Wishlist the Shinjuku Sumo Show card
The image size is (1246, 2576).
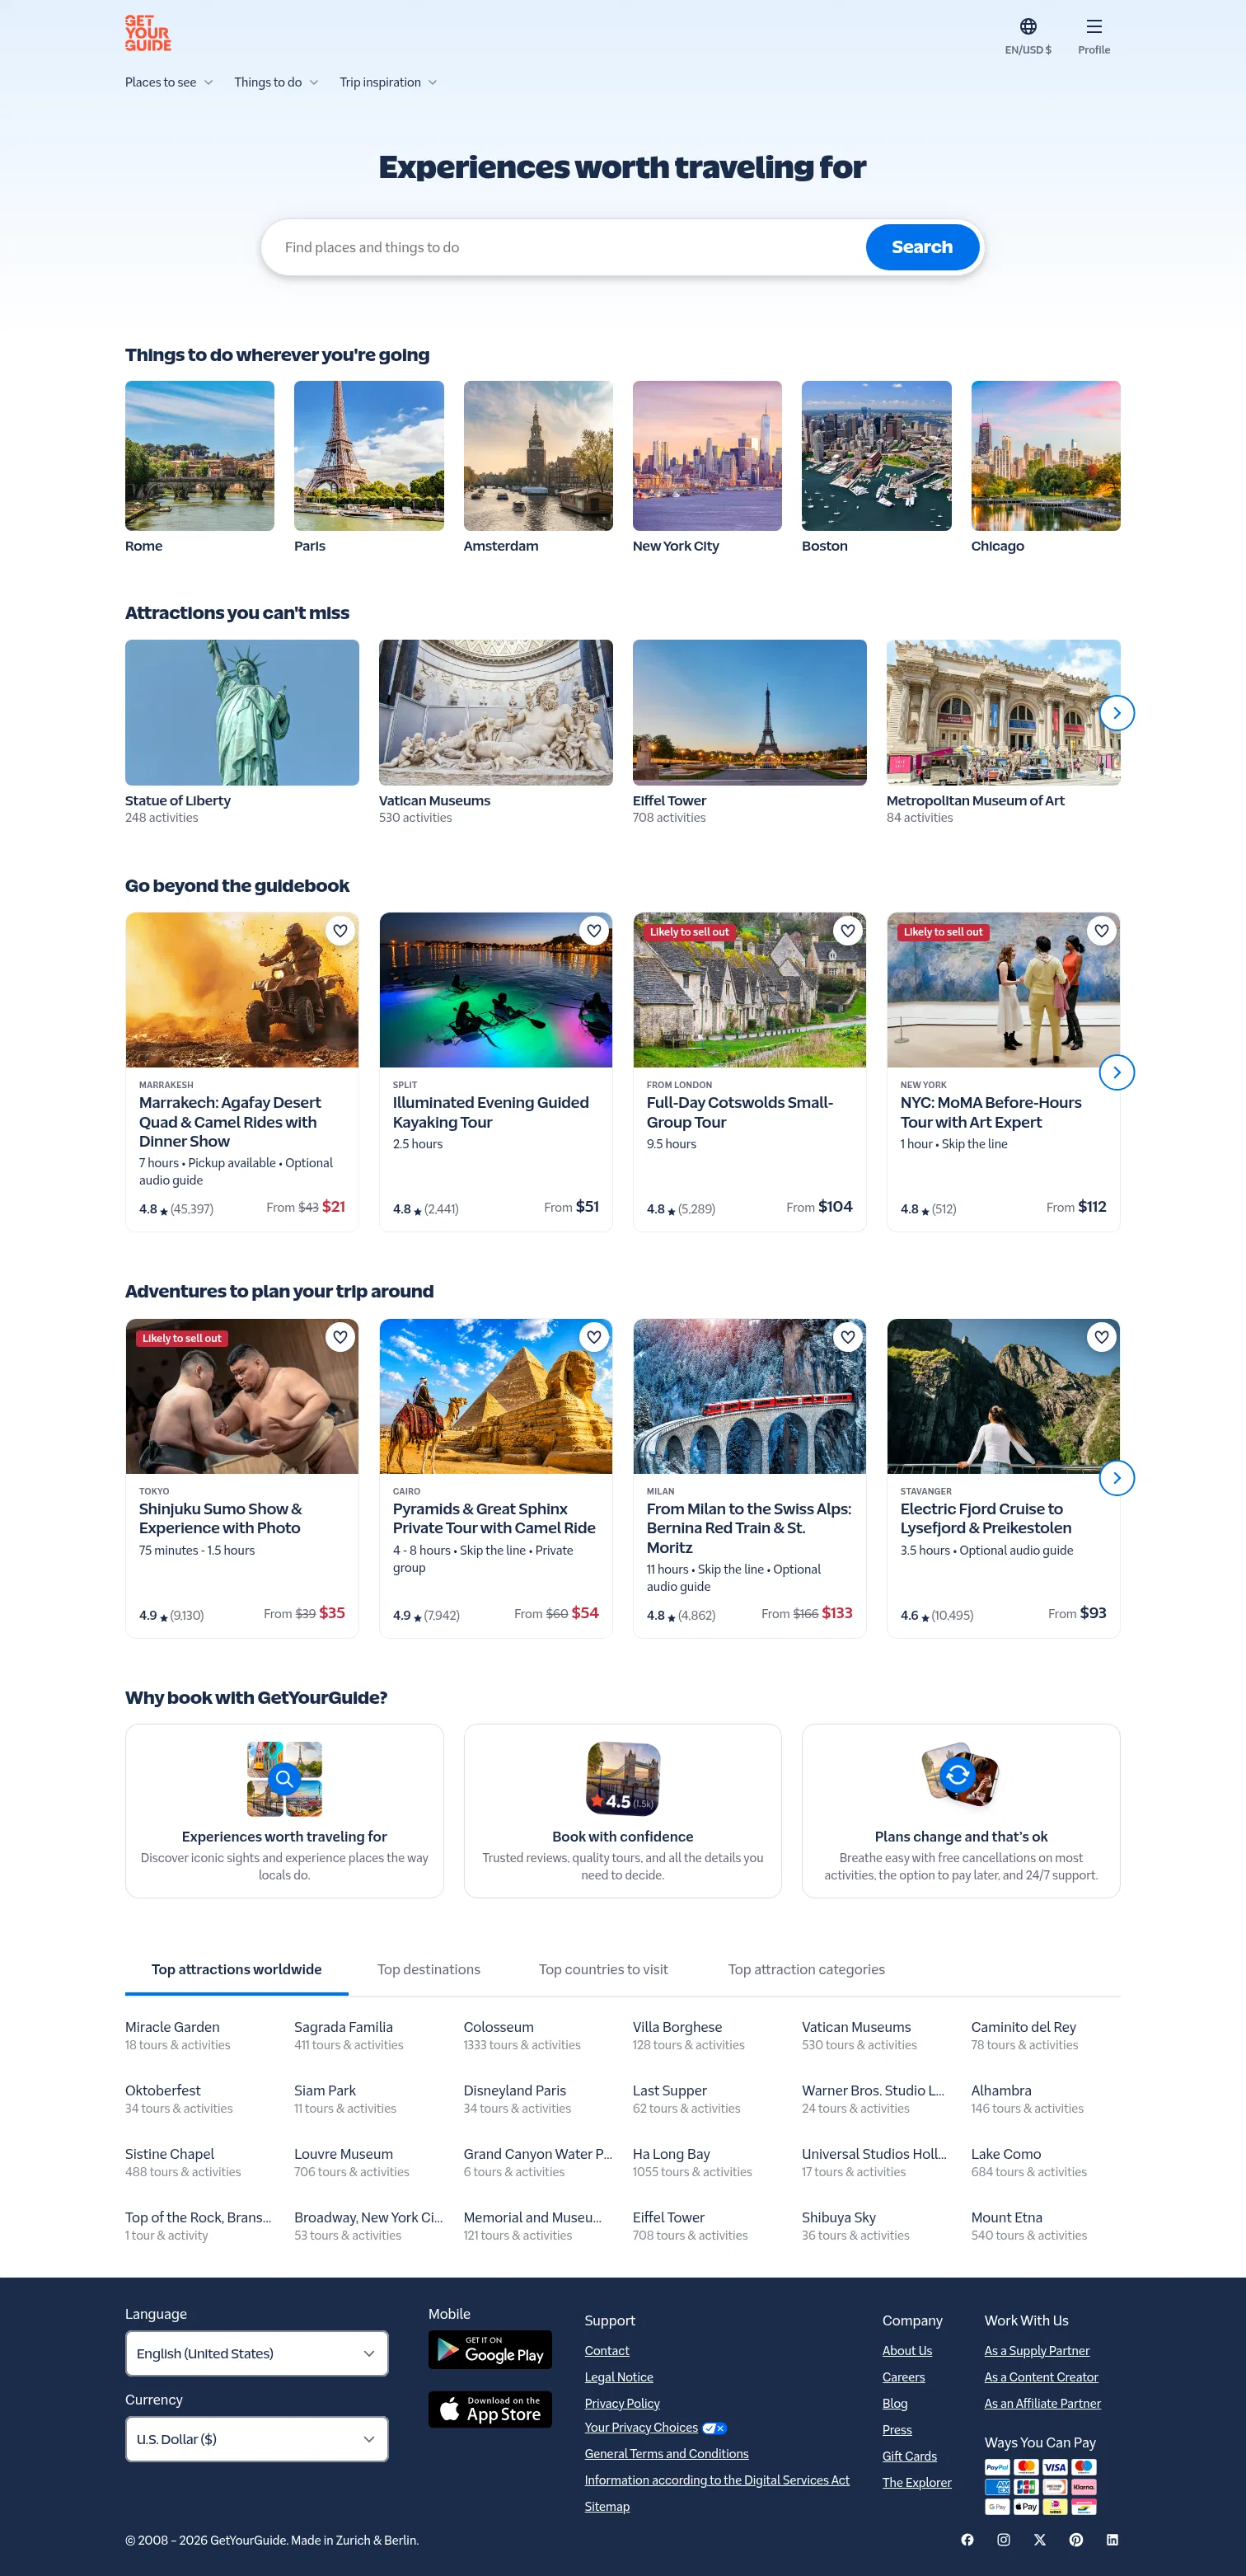point(340,1337)
